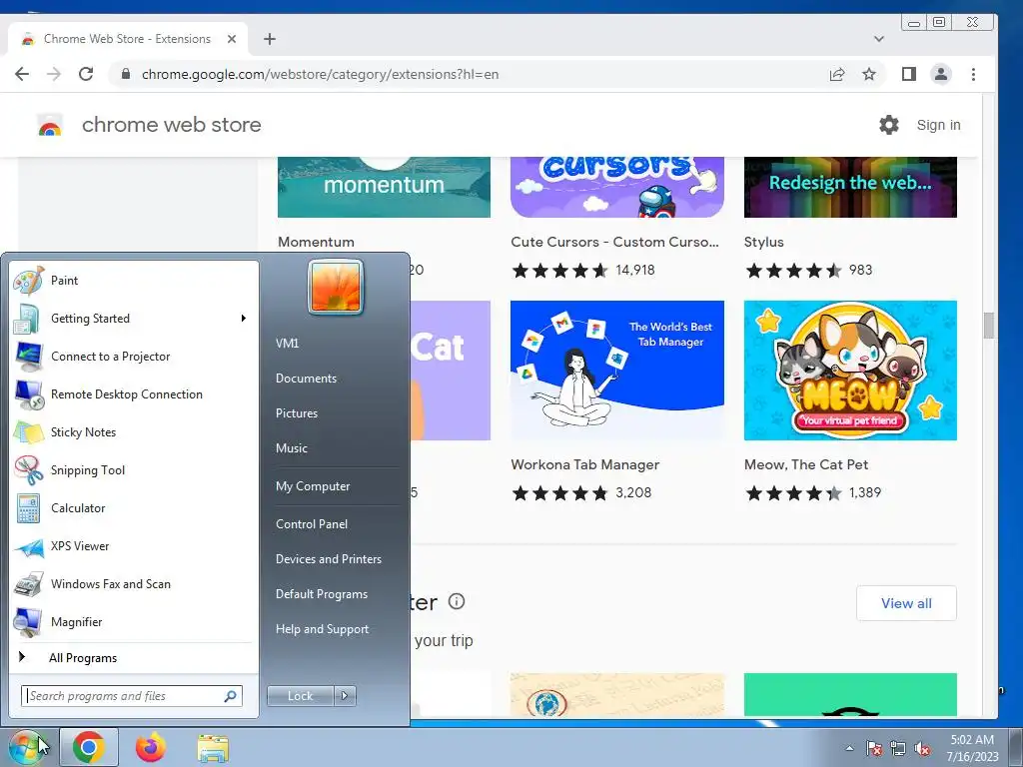
Task: Open shutdown options arrow beside Lock
Action: pyautogui.click(x=345, y=696)
